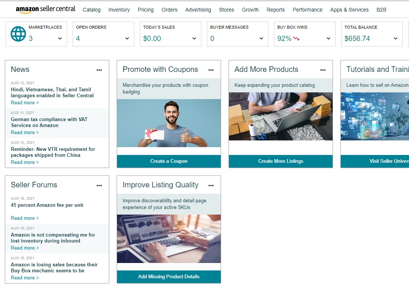Image resolution: width=409 pixels, height=301 pixels.
Task: Open the Seller Forums three-dot menu
Action: [x=99, y=185]
